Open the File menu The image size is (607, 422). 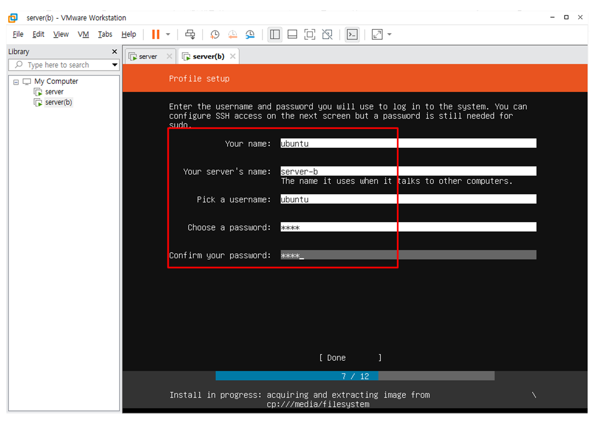(x=18, y=35)
